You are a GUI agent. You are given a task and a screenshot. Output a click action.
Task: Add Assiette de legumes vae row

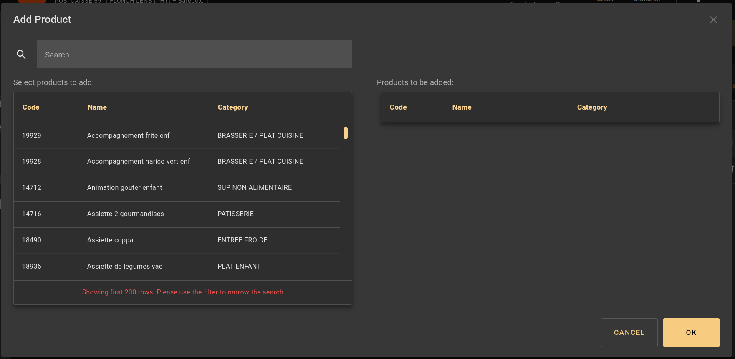click(x=124, y=267)
